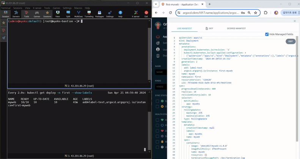This screenshot has height=159, width=300.
Task: Open the star sidebar tab in MobaXterm
Action: tap(3, 23)
